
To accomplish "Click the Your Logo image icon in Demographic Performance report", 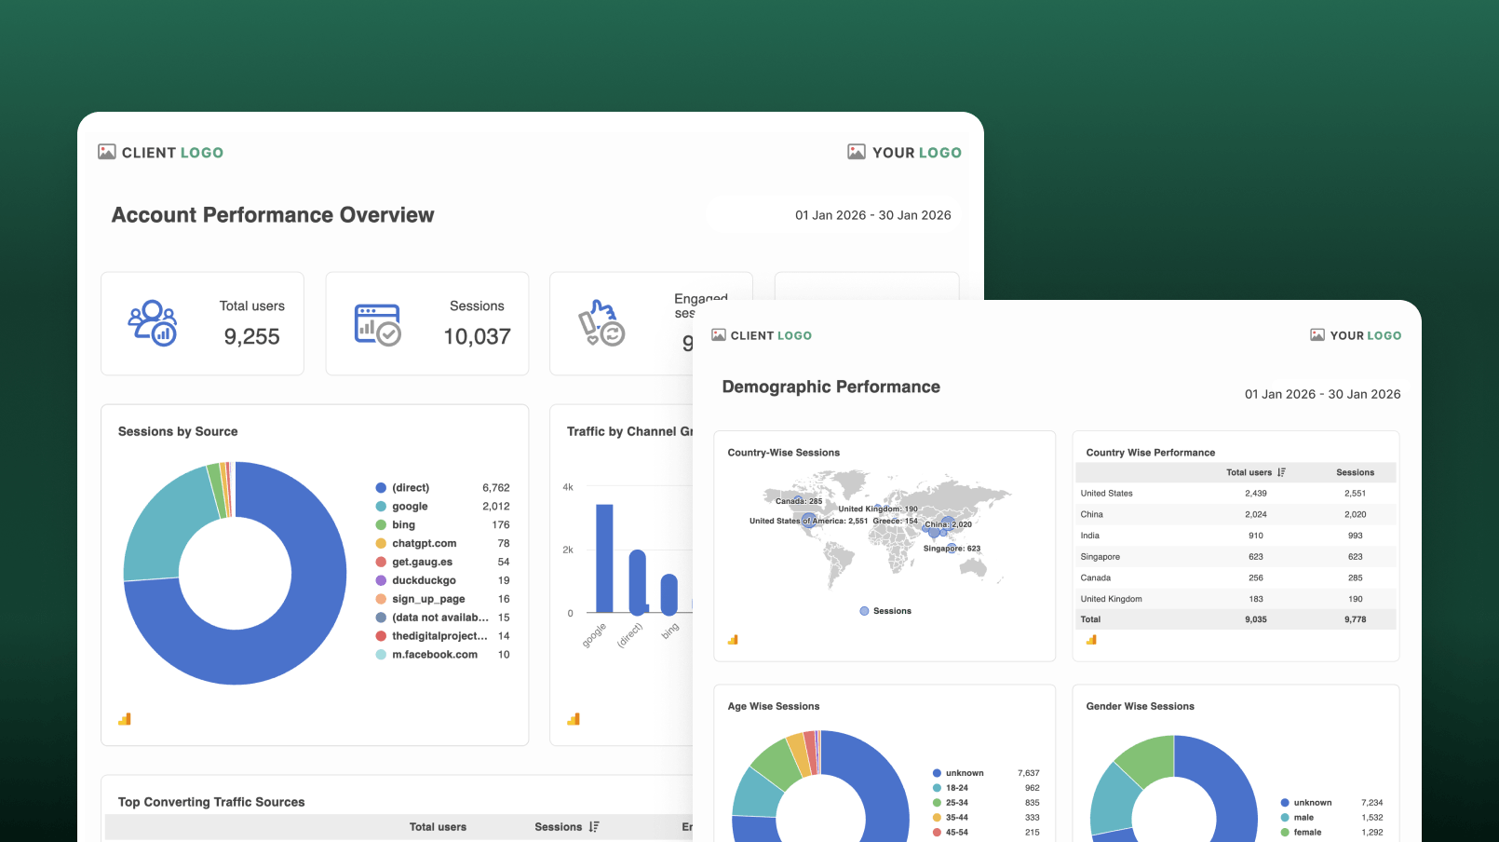I will point(1317,334).
